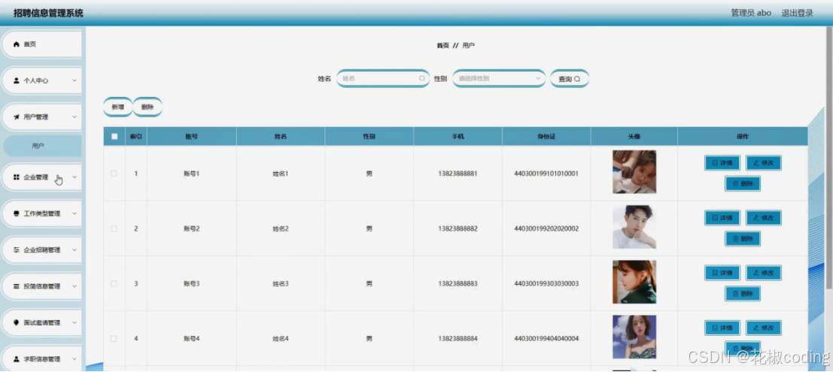The width and height of the screenshot is (833, 372).
Task: Click the page vertical scrollbar
Action: [x=829, y=159]
